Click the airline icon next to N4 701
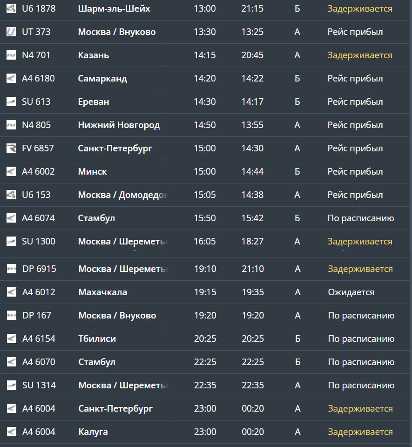 coord(11,55)
